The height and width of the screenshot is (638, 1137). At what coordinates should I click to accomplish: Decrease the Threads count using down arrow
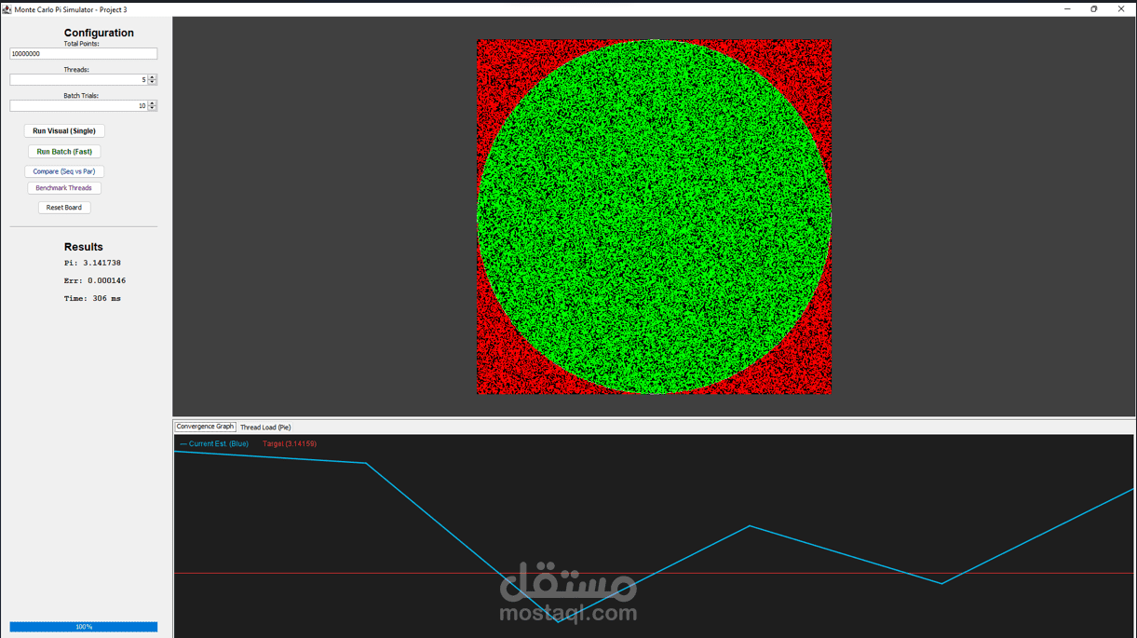click(152, 82)
